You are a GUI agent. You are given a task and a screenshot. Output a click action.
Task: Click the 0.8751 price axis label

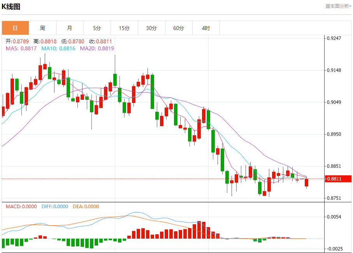[334, 198]
